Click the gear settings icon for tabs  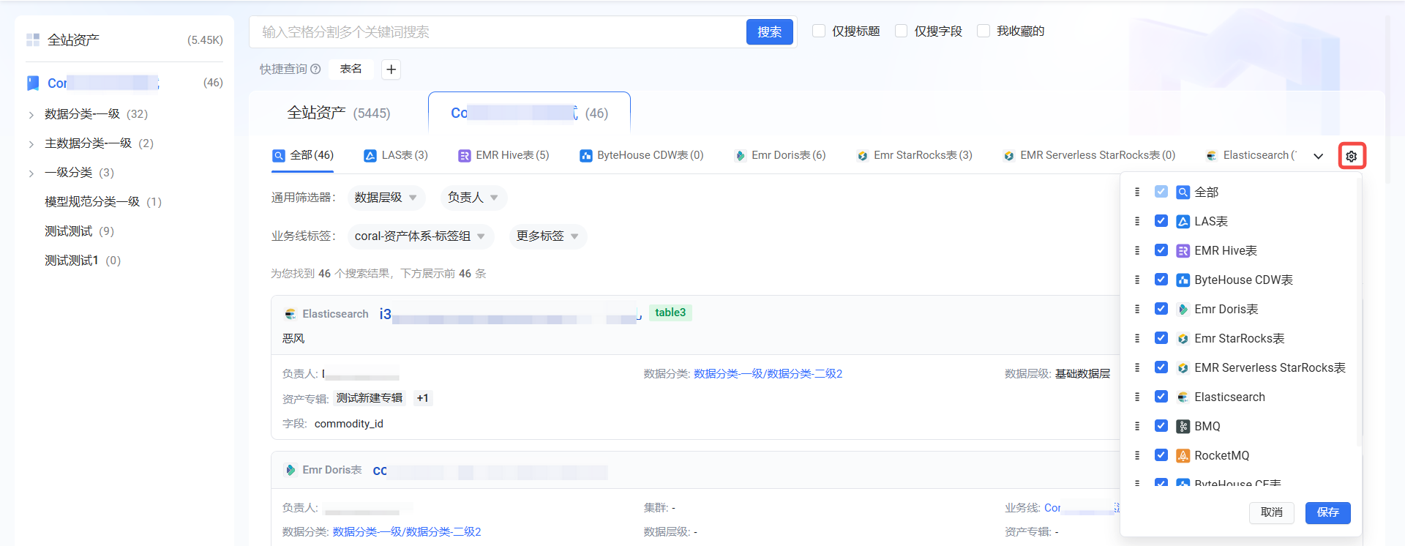click(x=1351, y=156)
